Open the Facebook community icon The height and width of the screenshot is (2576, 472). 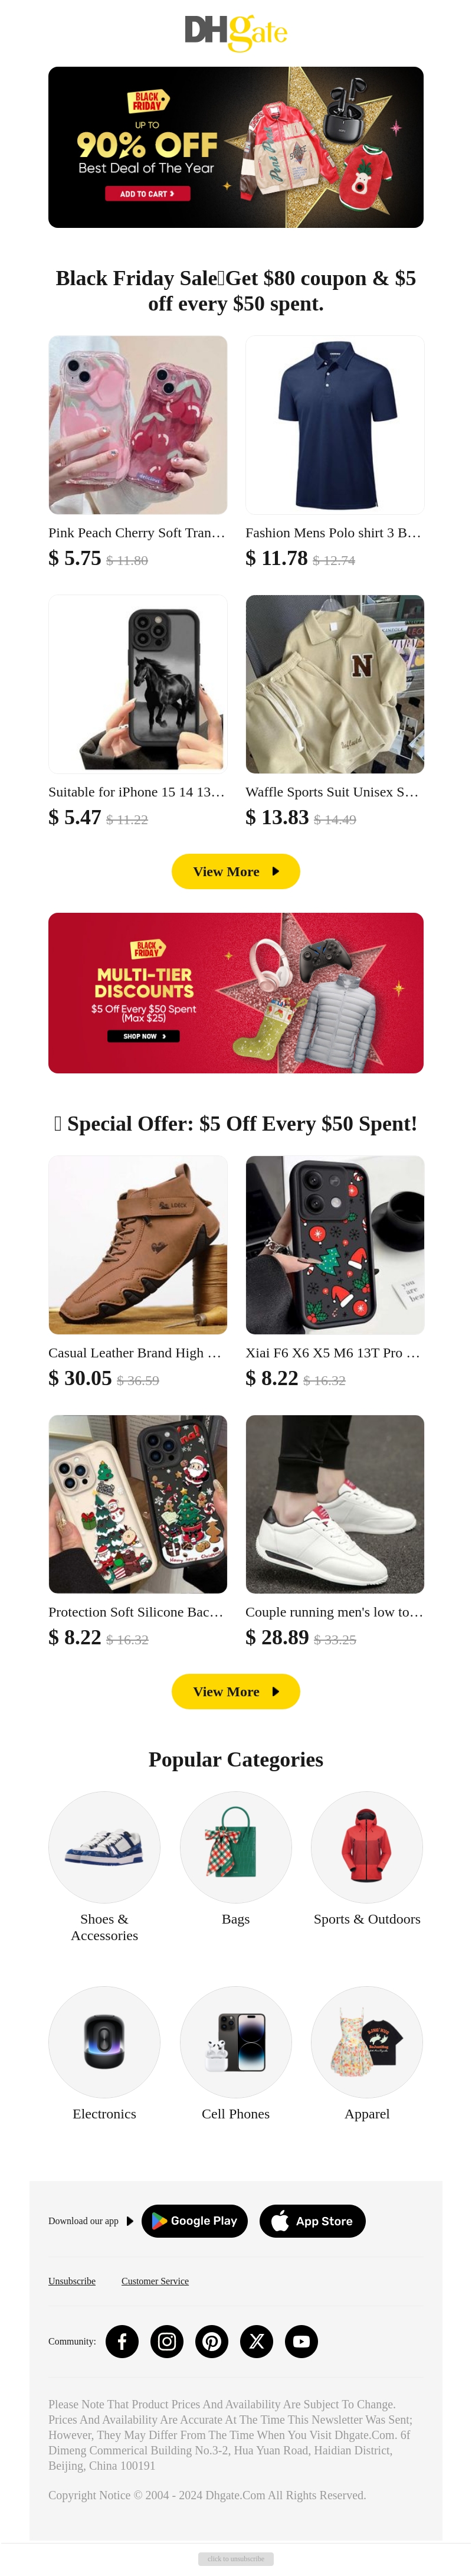[x=122, y=2341]
